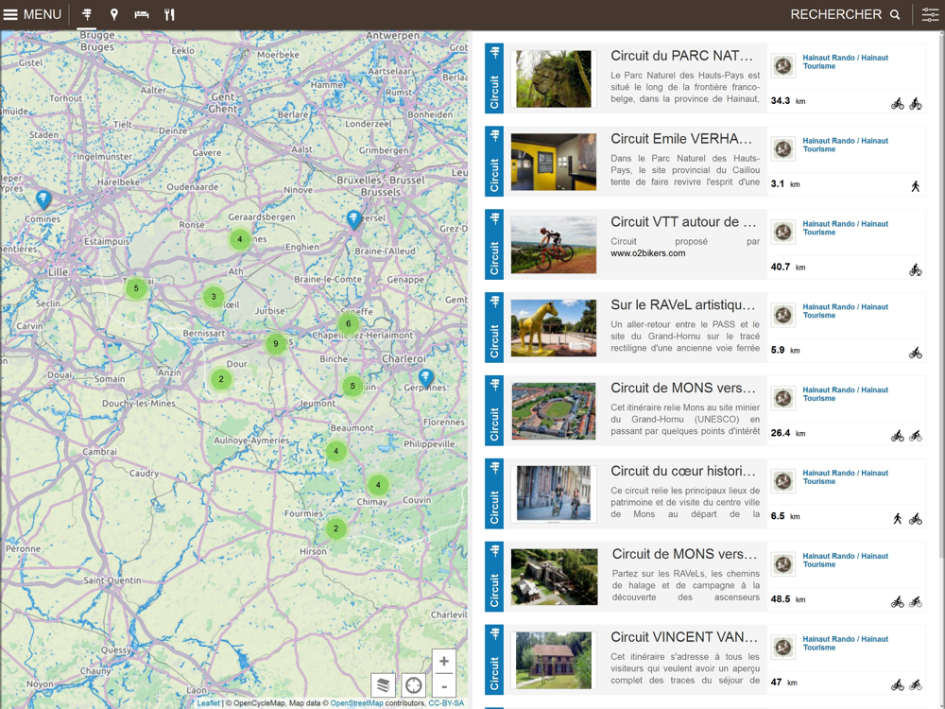The height and width of the screenshot is (709, 945).
Task: Click the Circuit VTT mountain biker thumbnail
Action: [554, 245]
